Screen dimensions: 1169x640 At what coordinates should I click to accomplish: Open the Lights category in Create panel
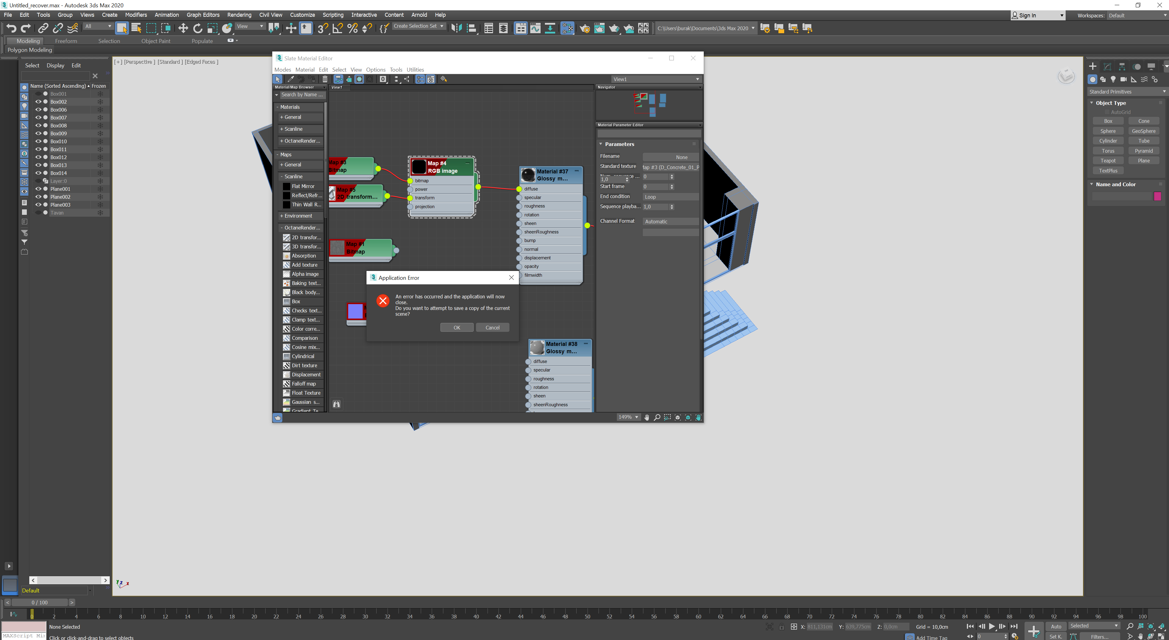click(x=1113, y=79)
